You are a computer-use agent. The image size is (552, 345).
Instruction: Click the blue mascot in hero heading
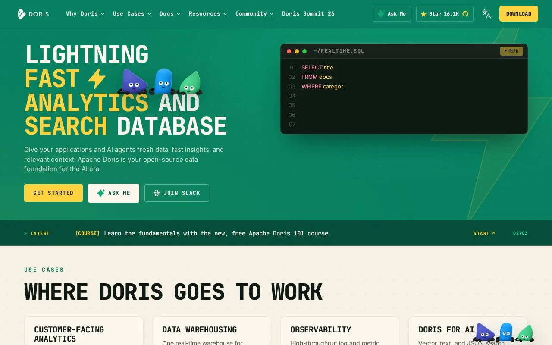pyautogui.click(x=163, y=81)
